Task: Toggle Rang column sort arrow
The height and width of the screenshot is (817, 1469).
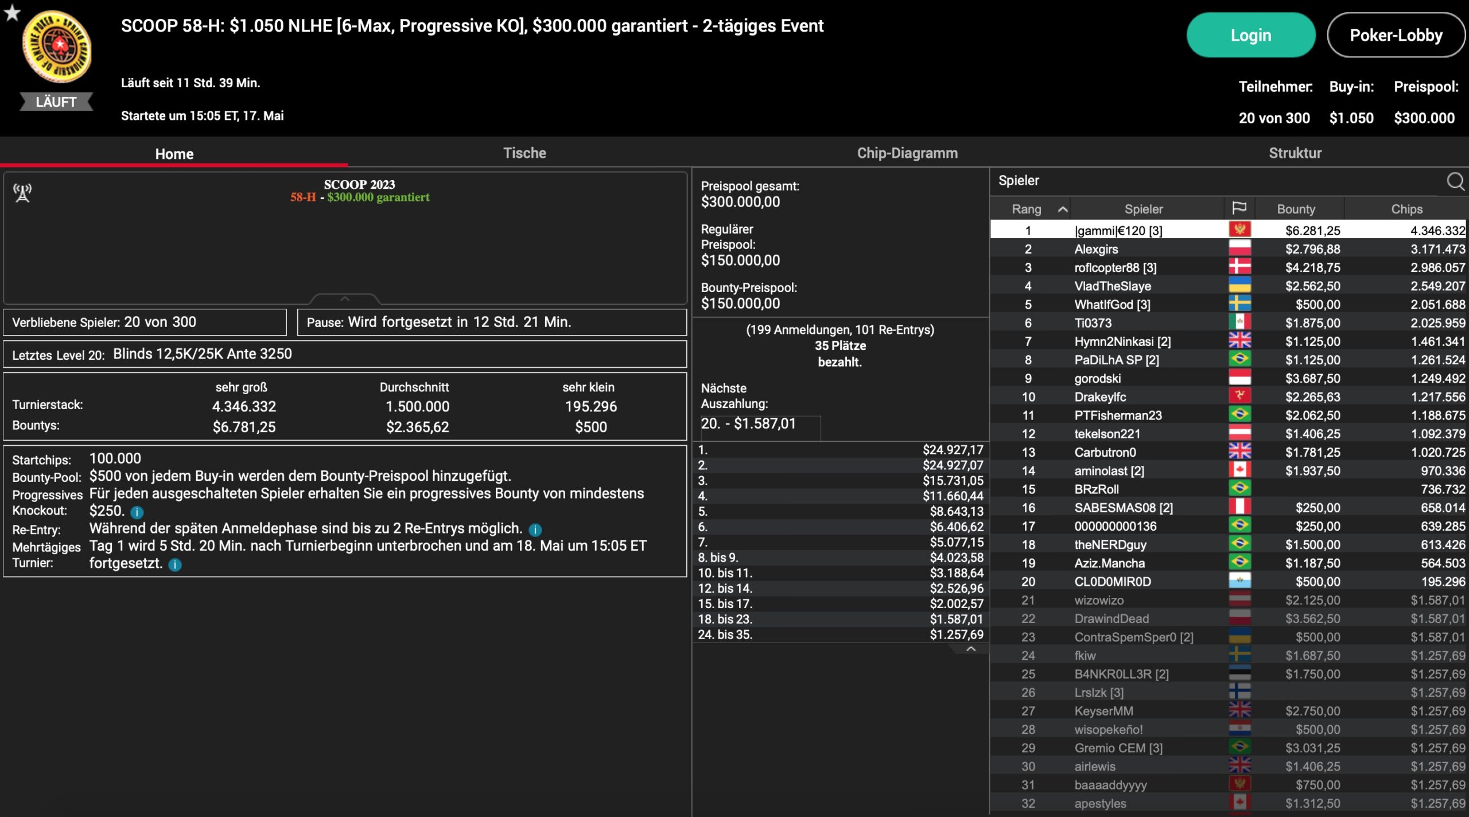Action: [1063, 209]
